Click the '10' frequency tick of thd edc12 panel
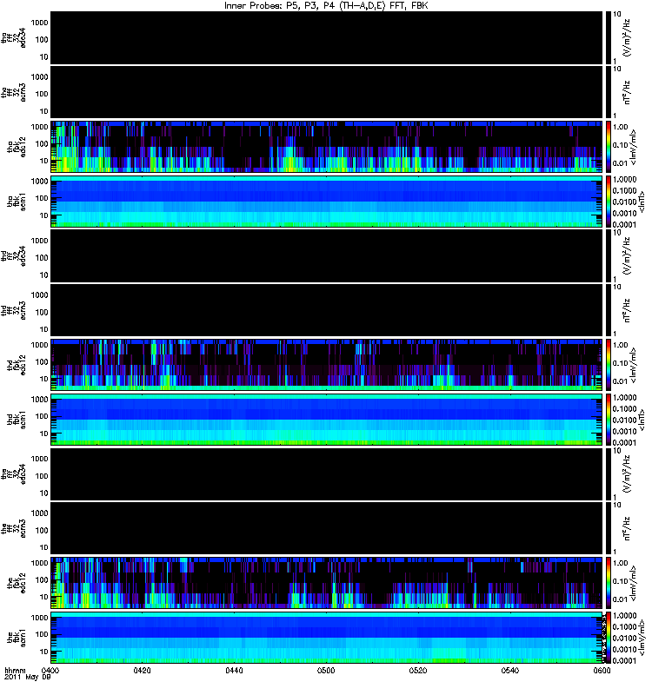The height and width of the screenshot is (695, 652). (44, 379)
